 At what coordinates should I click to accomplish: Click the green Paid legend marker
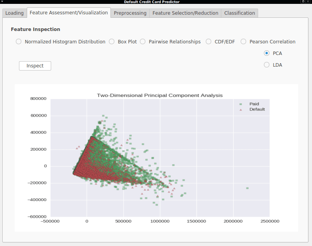tap(241, 104)
